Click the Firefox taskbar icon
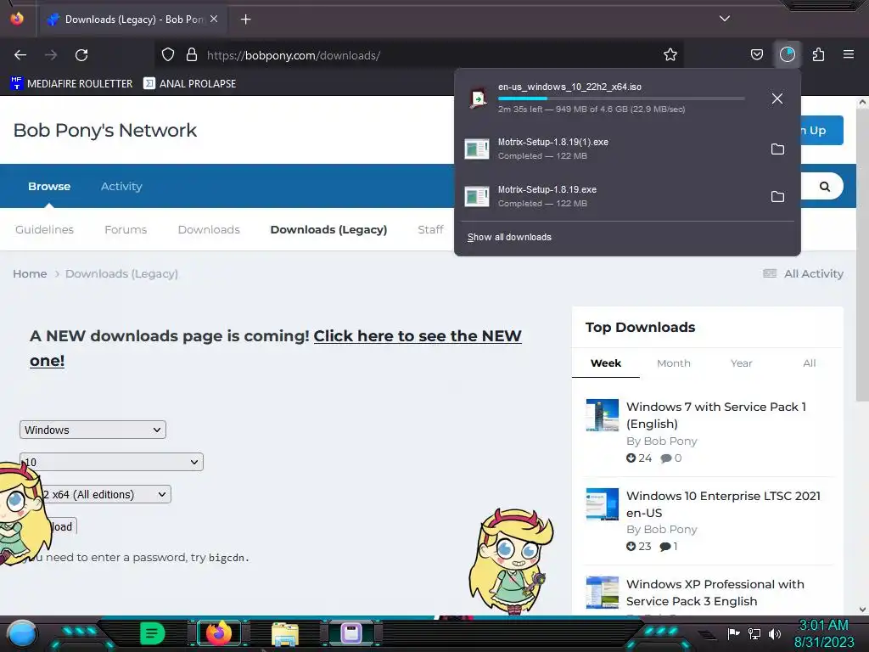This screenshot has width=869, height=652. pos(218,633)
